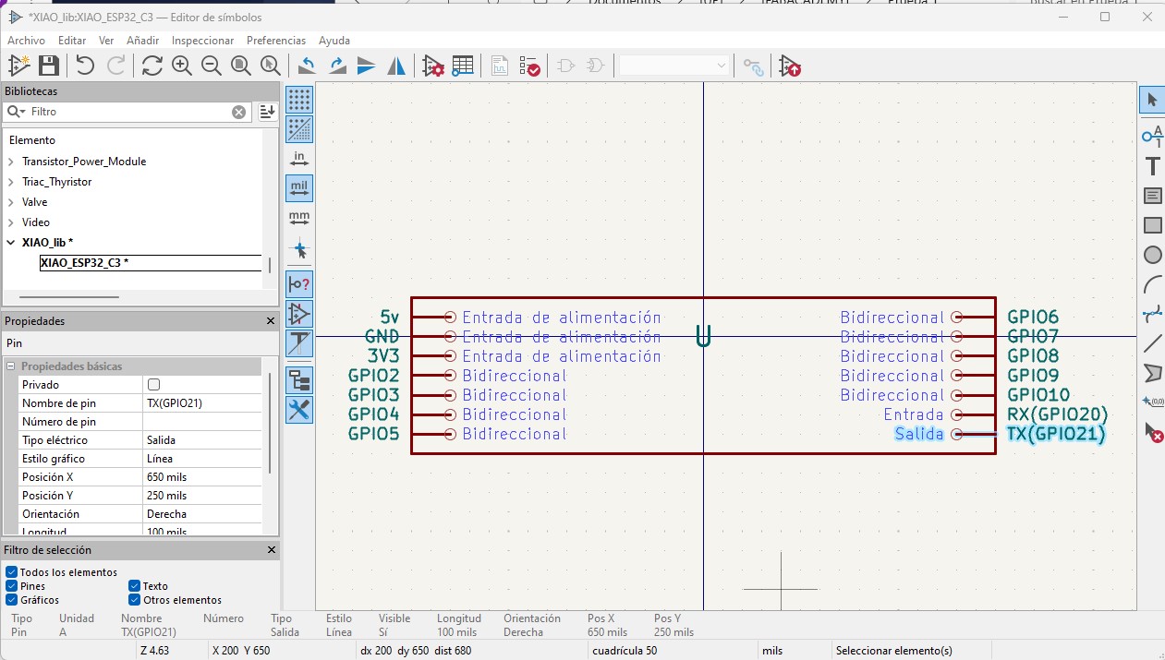
Task: Open the Editar menu
Action: [72, 41]
